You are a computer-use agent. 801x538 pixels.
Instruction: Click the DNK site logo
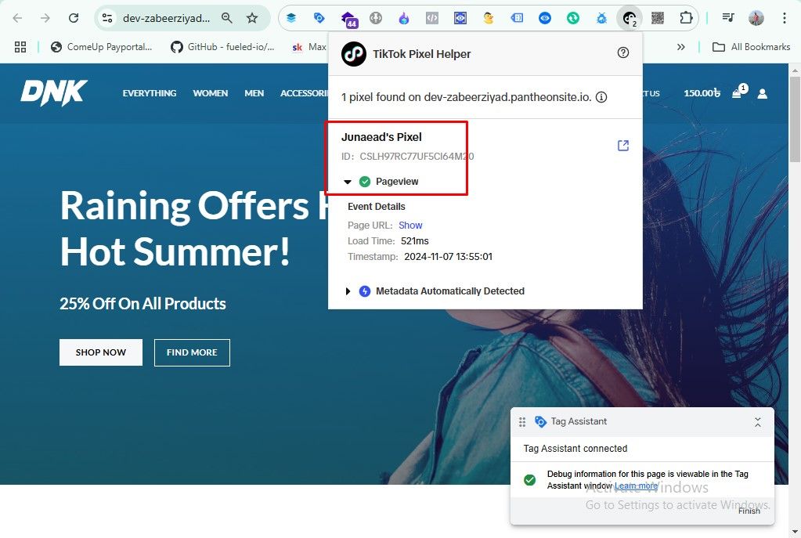tap(54, 93)
